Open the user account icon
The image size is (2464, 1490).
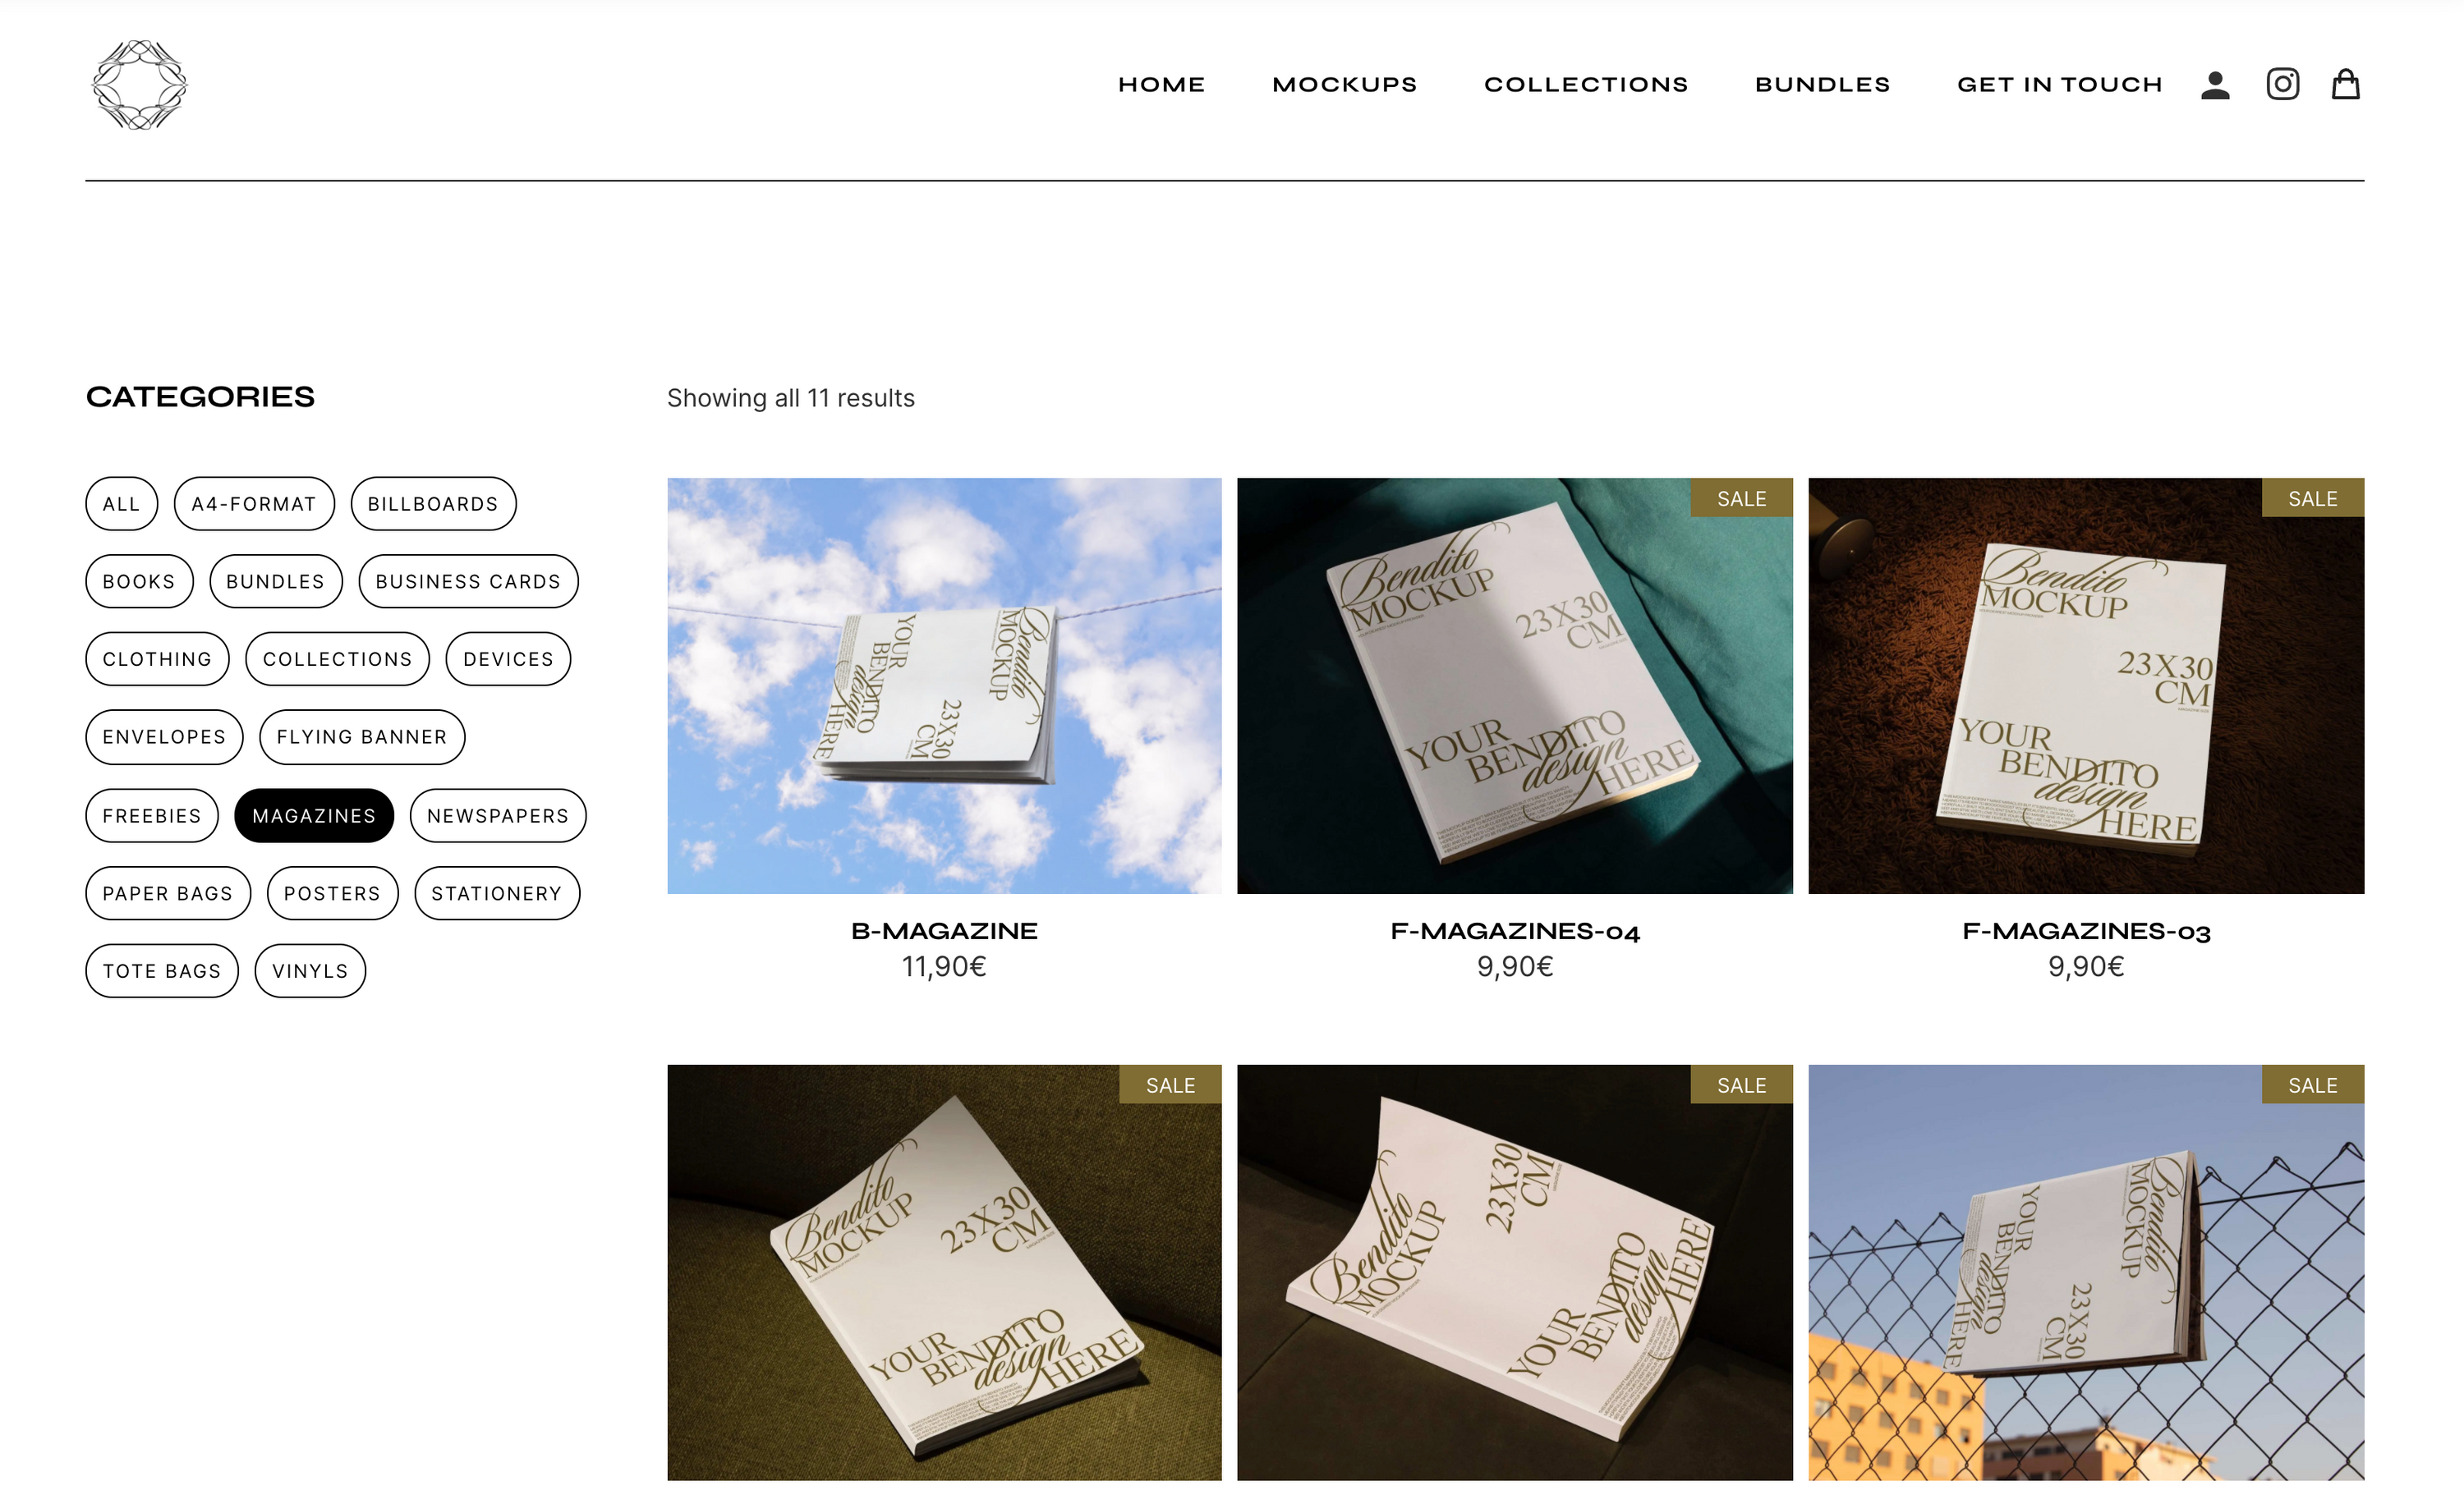[2215, 85]
